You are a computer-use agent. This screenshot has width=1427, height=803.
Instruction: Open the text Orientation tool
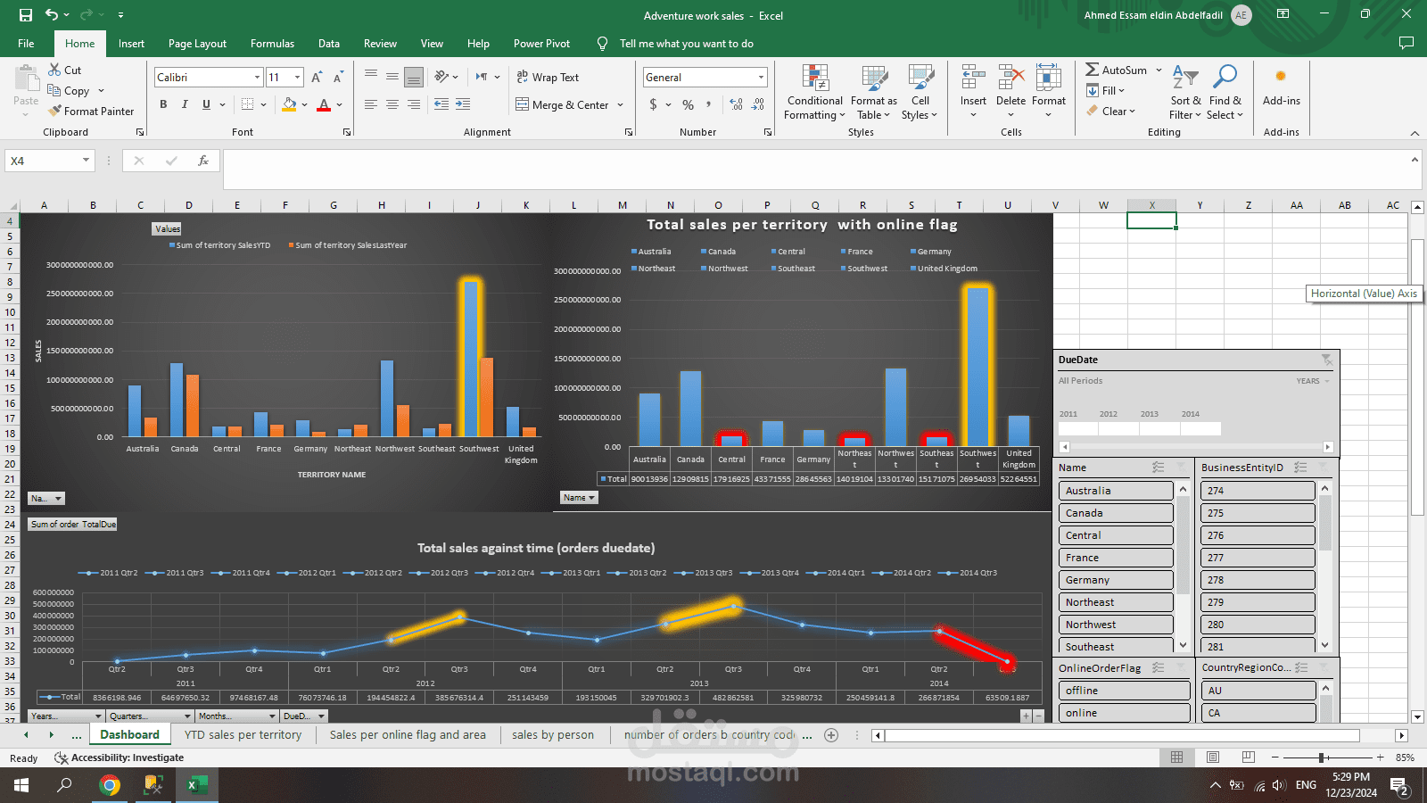441,77
